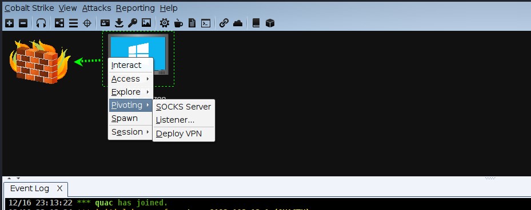Click the chain link host file icon

click(x=224, y=23)
